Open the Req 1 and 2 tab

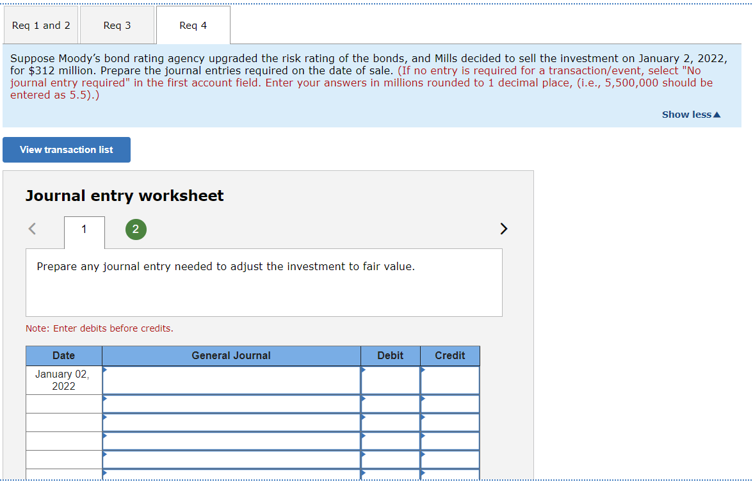41,26
